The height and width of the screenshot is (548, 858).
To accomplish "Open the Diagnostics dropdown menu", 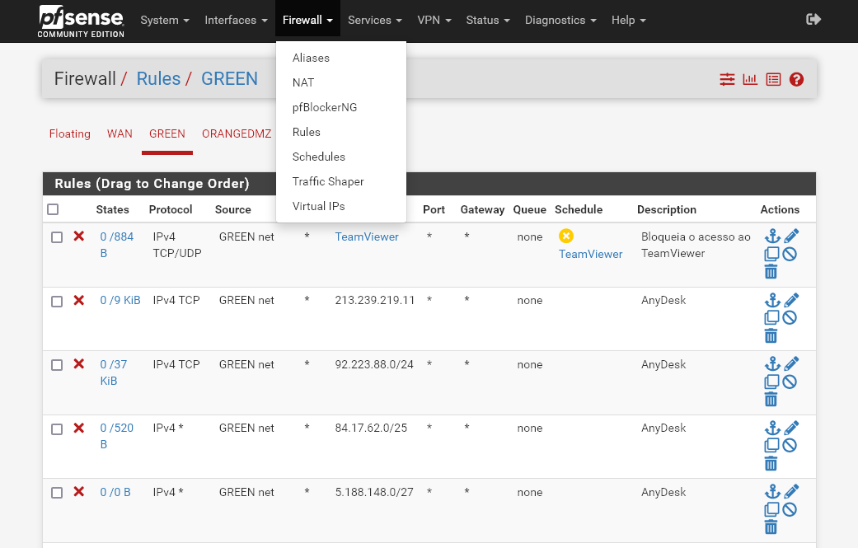I will click(560, 20).
